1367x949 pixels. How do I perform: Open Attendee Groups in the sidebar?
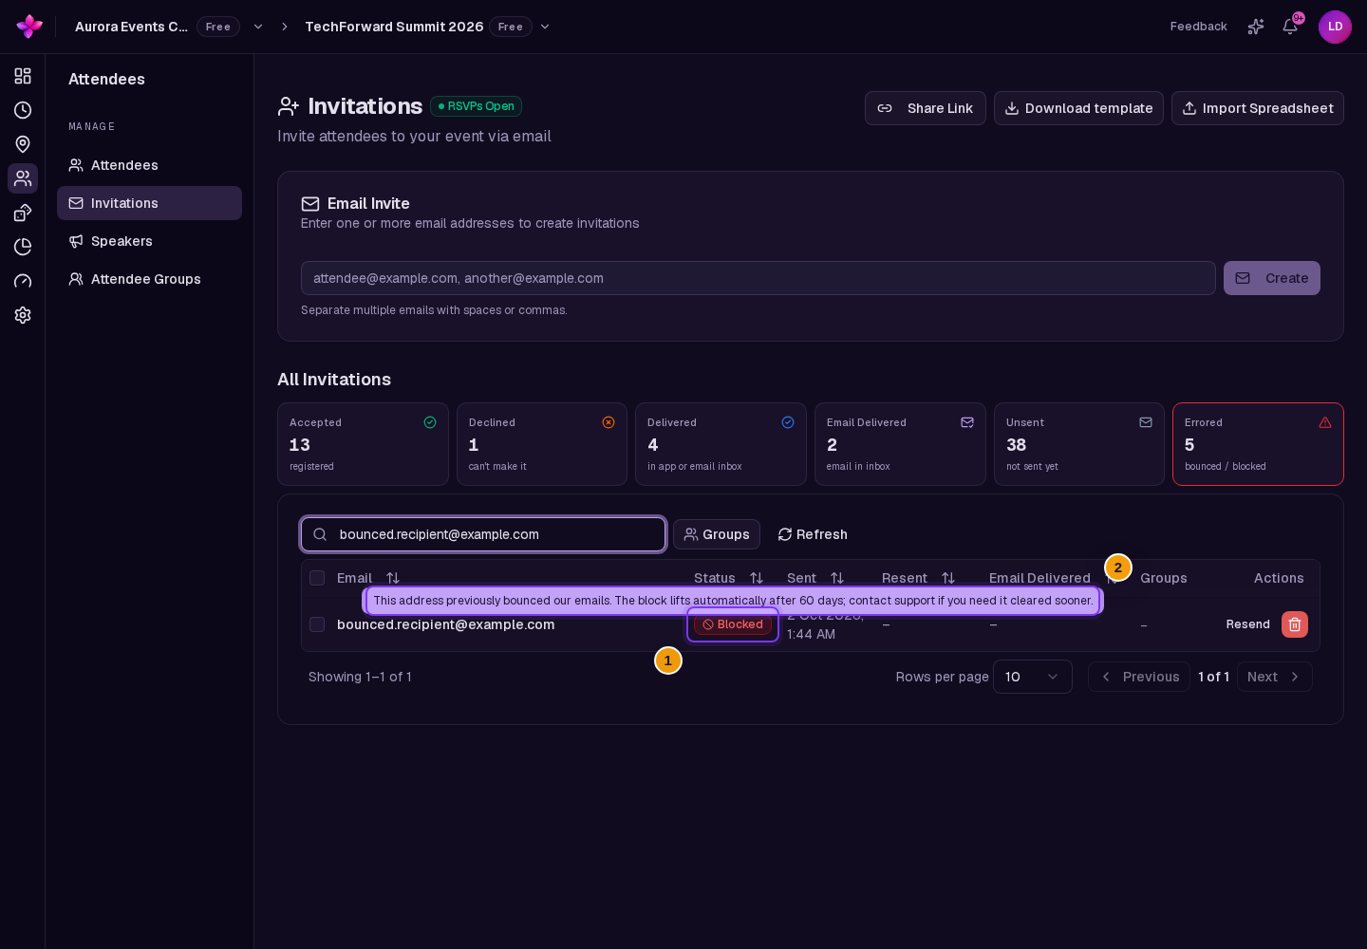tap(149, 279)
